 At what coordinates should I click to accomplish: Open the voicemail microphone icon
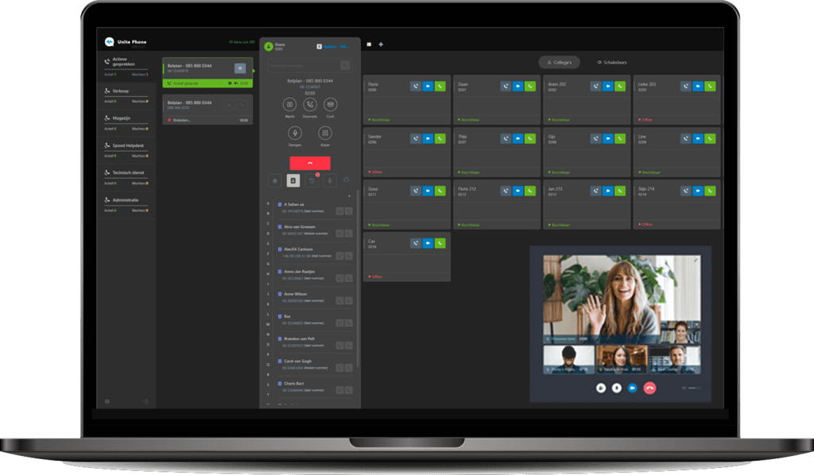point(330,181)
